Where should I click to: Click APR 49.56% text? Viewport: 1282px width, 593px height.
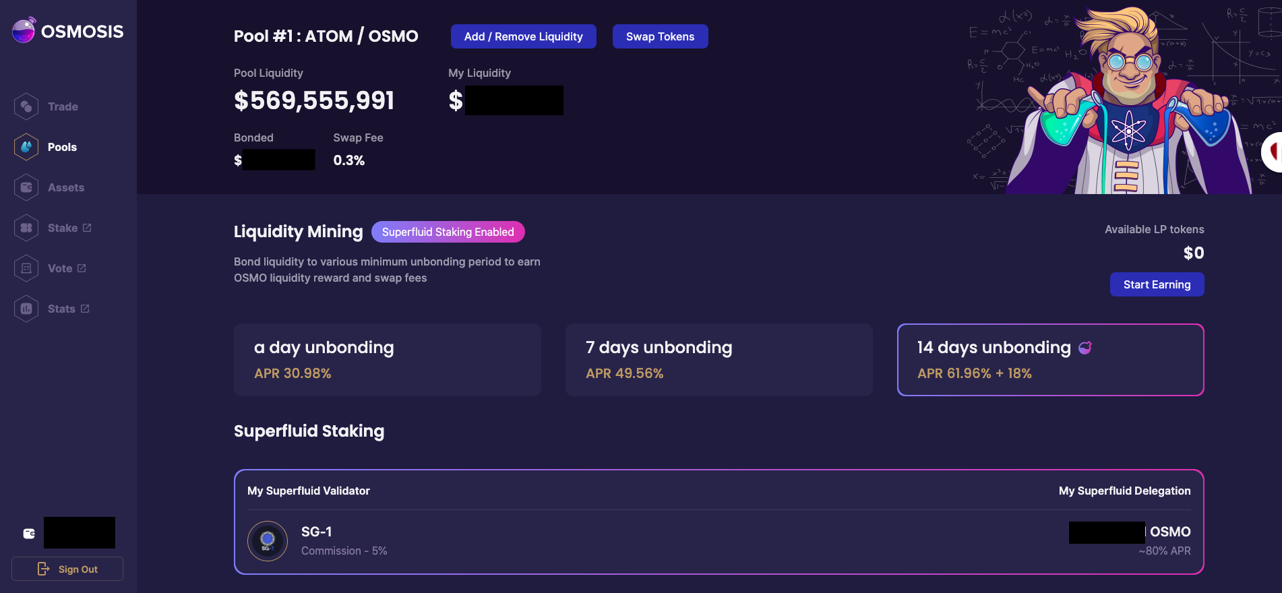coord(625,373)
